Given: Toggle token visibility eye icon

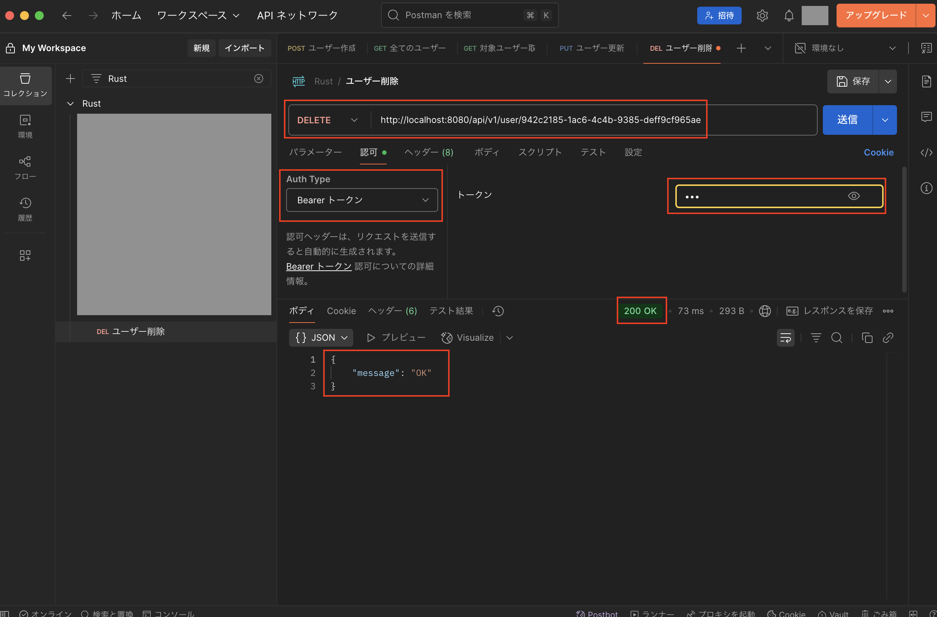Looking at the screenshot, I should tap(854, 196).
